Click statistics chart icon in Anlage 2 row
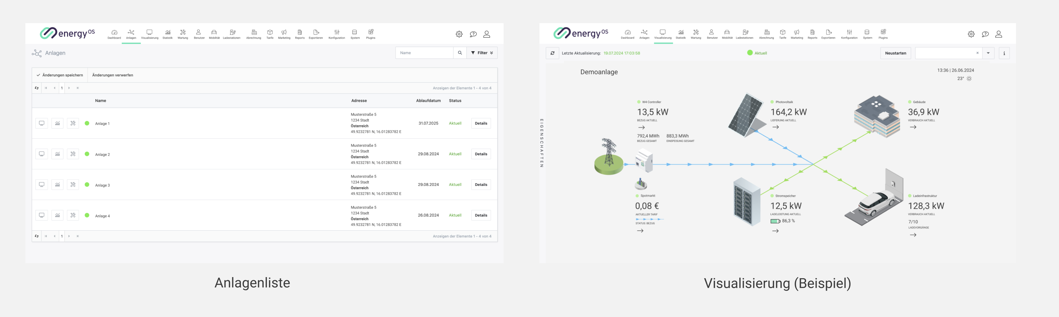The width and height of the screenshot is (1059, 317). (58, 154)
